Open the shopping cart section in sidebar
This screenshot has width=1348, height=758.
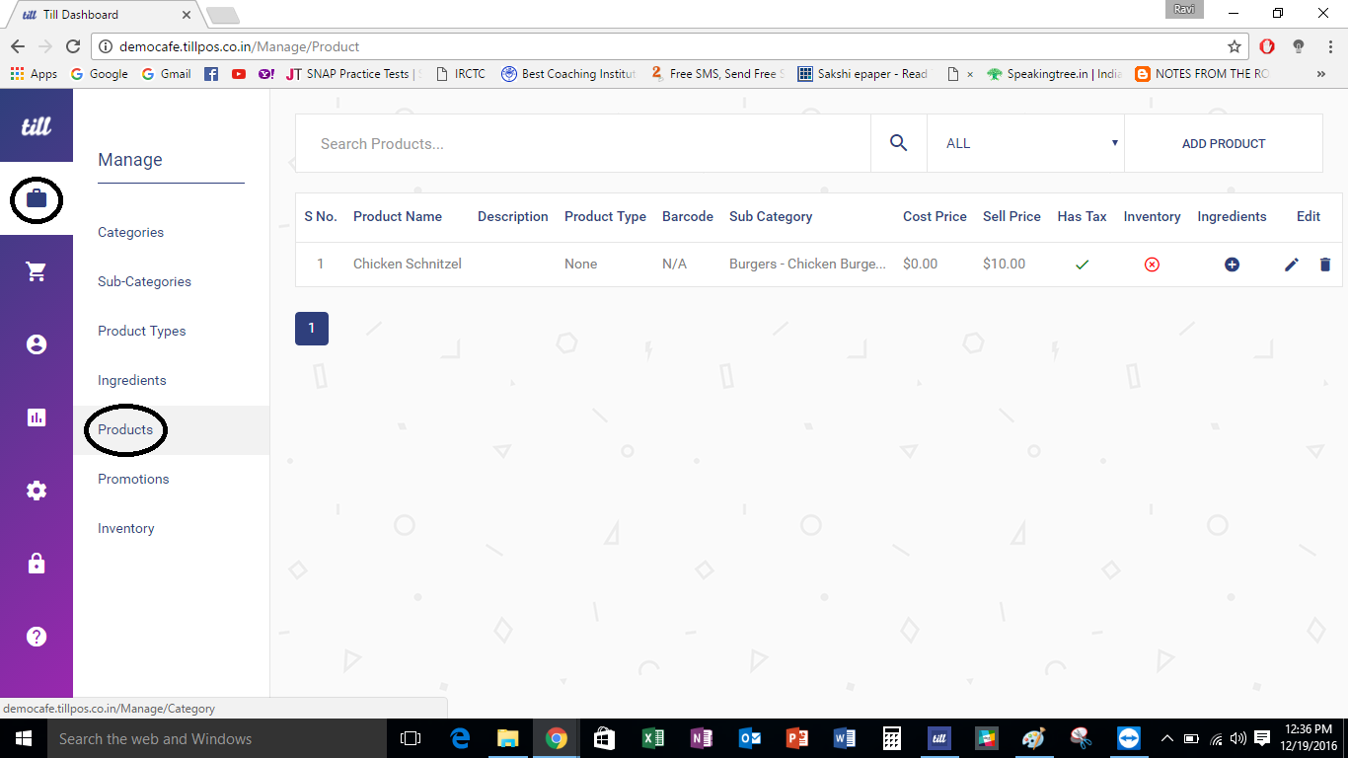[x=37, y=271]
